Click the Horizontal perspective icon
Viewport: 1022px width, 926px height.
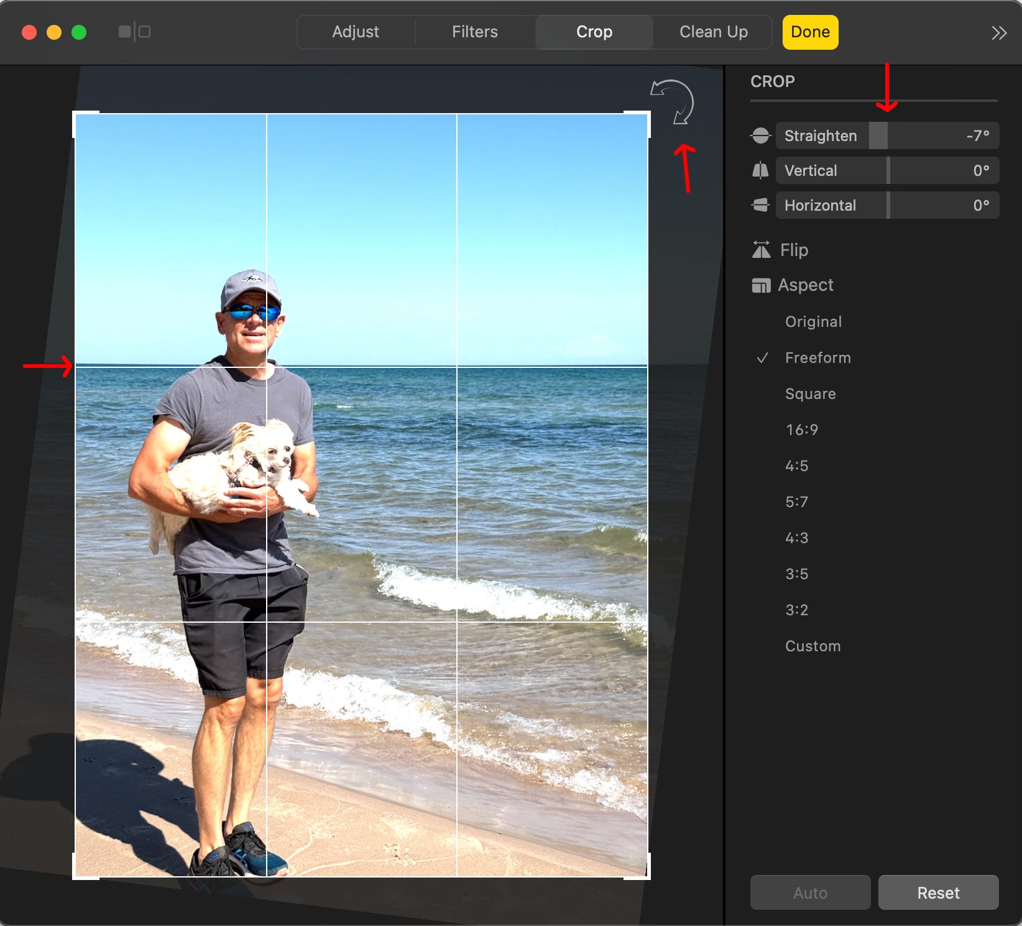click(760, 205)
